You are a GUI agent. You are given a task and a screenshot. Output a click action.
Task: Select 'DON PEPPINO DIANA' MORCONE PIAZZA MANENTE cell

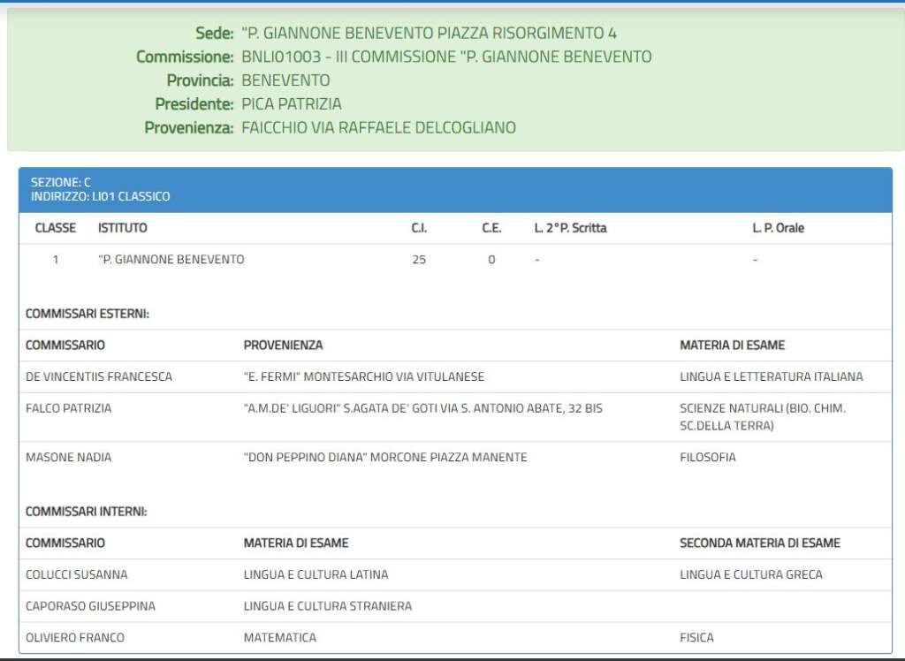click(385, 458)
